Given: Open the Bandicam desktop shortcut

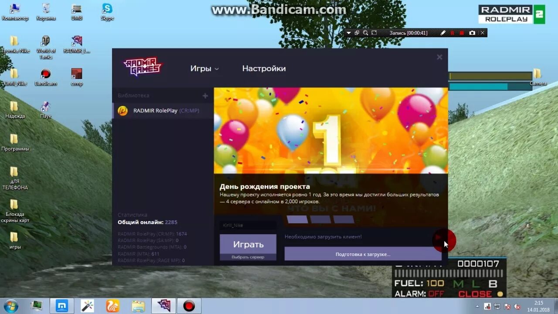Looking at the screenshot, I should (x=46, y=77).
